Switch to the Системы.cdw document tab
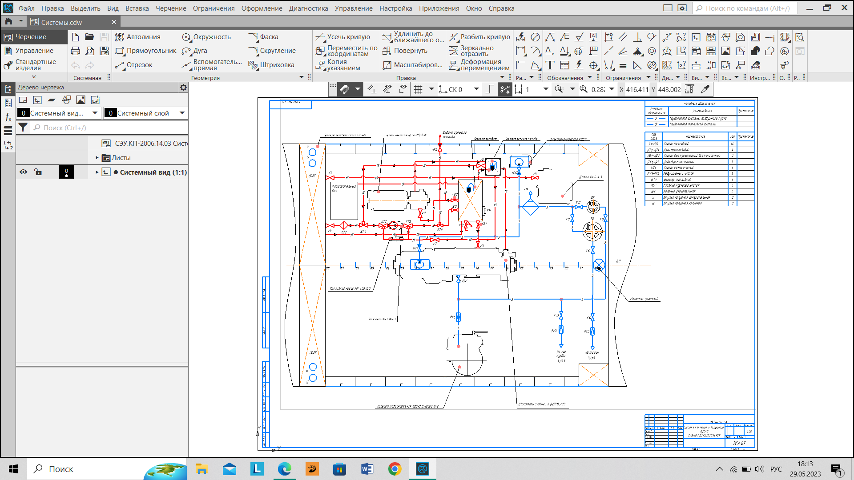This screenshot has height=480, width=854. [73, 22]
